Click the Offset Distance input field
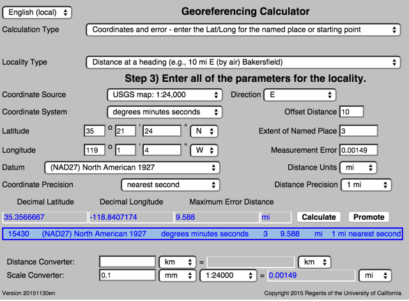Screen dimensions: 409x301 point(351,112)
